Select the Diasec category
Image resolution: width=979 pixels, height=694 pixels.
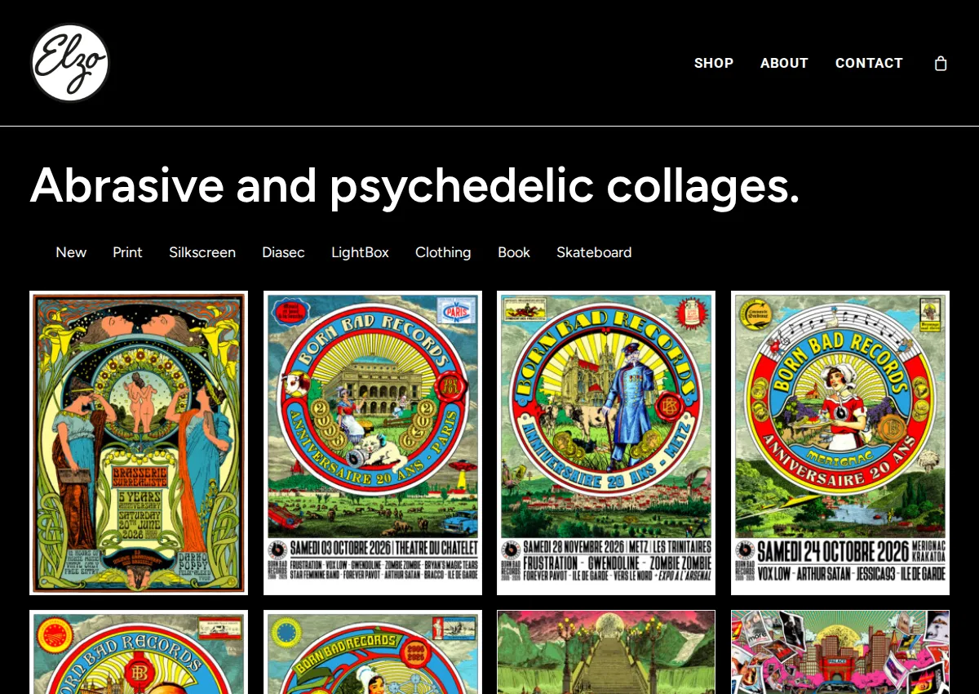pyautogui.click(x=283, y=252)
